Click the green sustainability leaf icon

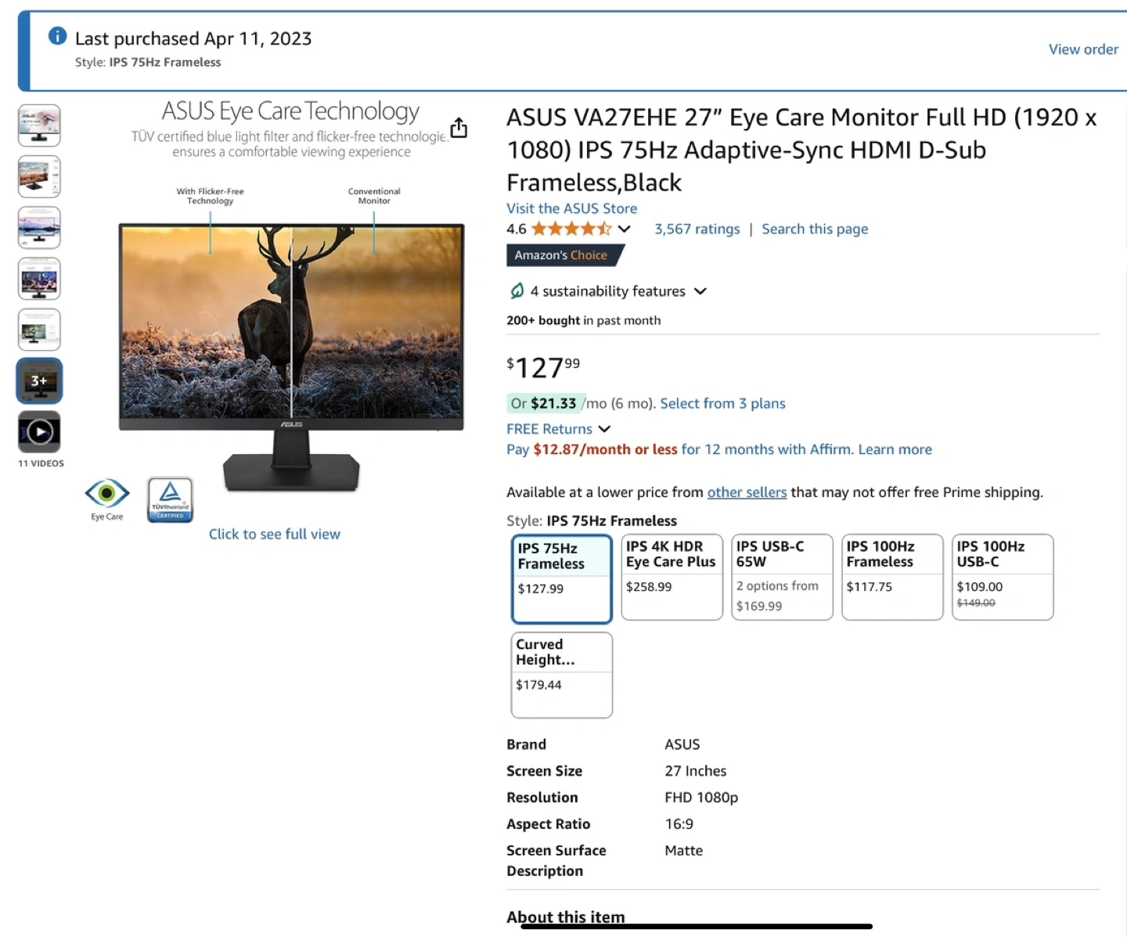point(517,291)
